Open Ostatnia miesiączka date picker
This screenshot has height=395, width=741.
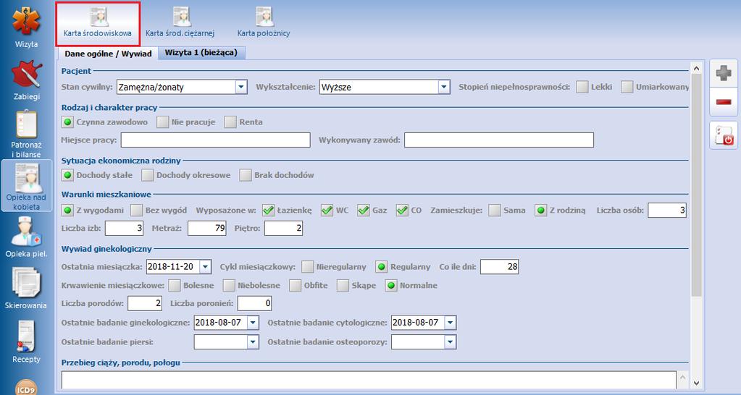coord(206,267)
